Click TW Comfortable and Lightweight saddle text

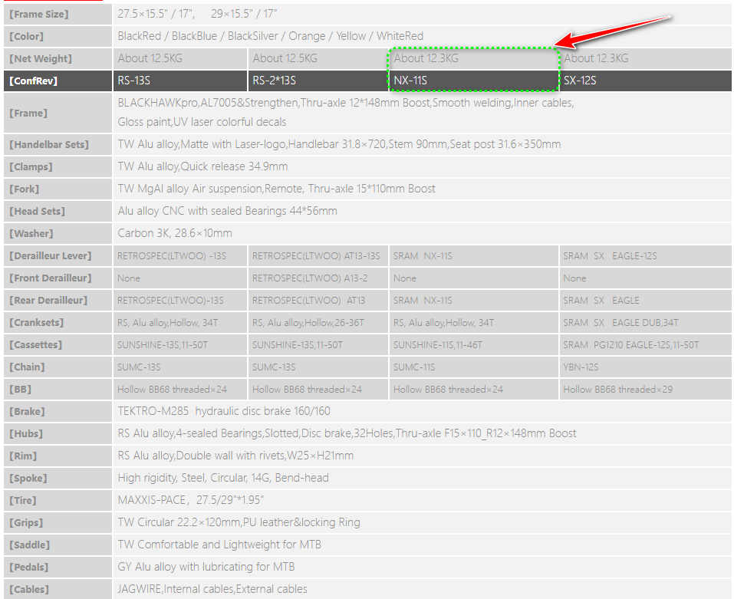coord(219,545)
